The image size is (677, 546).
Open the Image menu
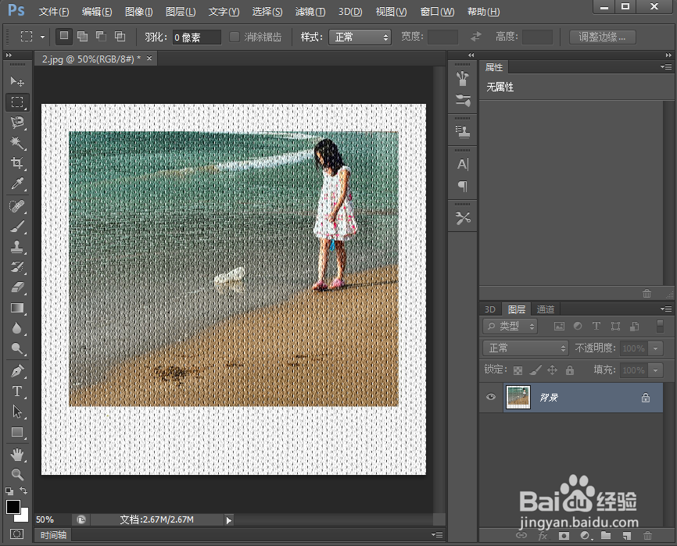(138, 12)
